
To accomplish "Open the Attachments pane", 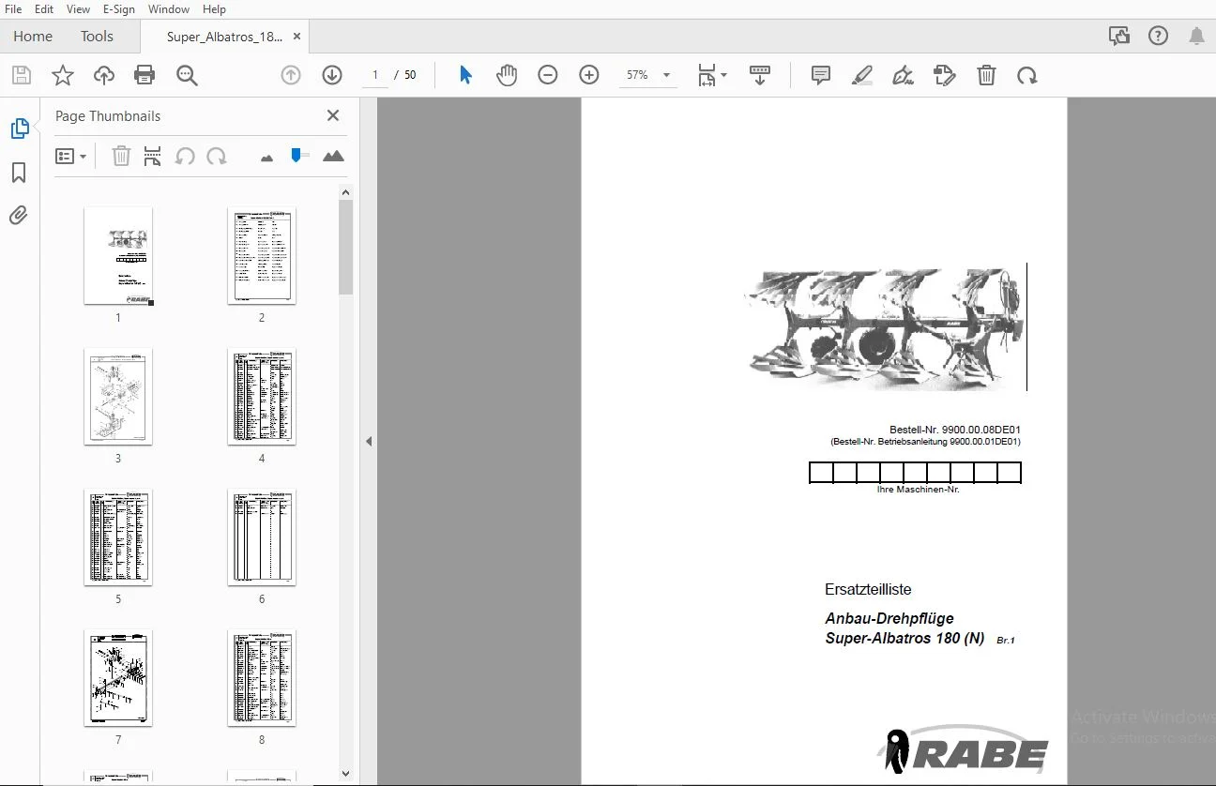I will coord(19,216).
